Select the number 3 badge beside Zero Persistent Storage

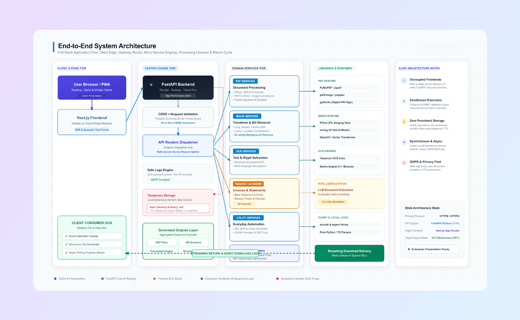[404, 122]
